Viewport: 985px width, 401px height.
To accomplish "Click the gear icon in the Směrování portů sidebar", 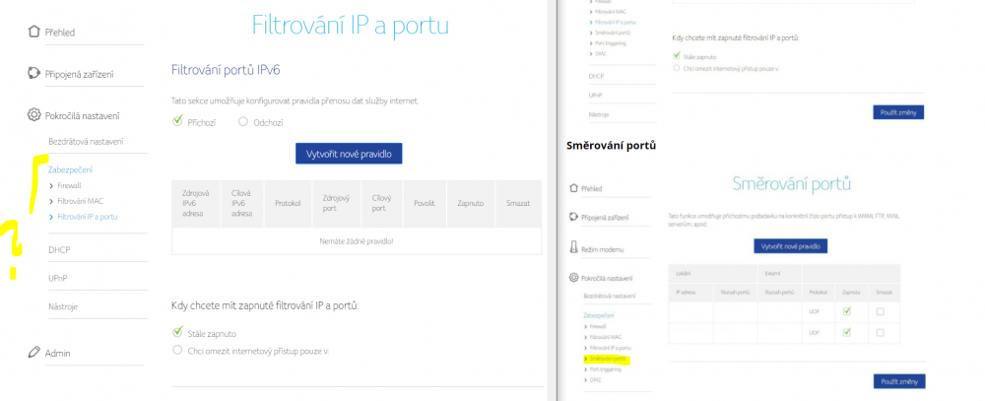I will tap(573, 278).
